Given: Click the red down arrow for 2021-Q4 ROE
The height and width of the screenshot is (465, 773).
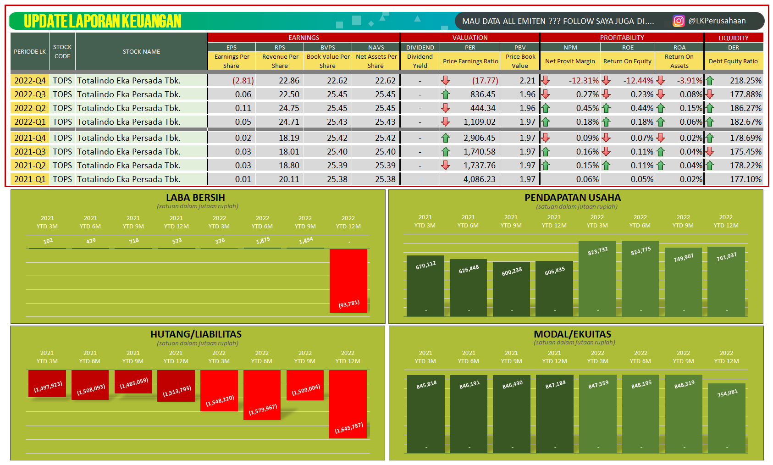Looking at the screenshot, I should pos(606,138).
